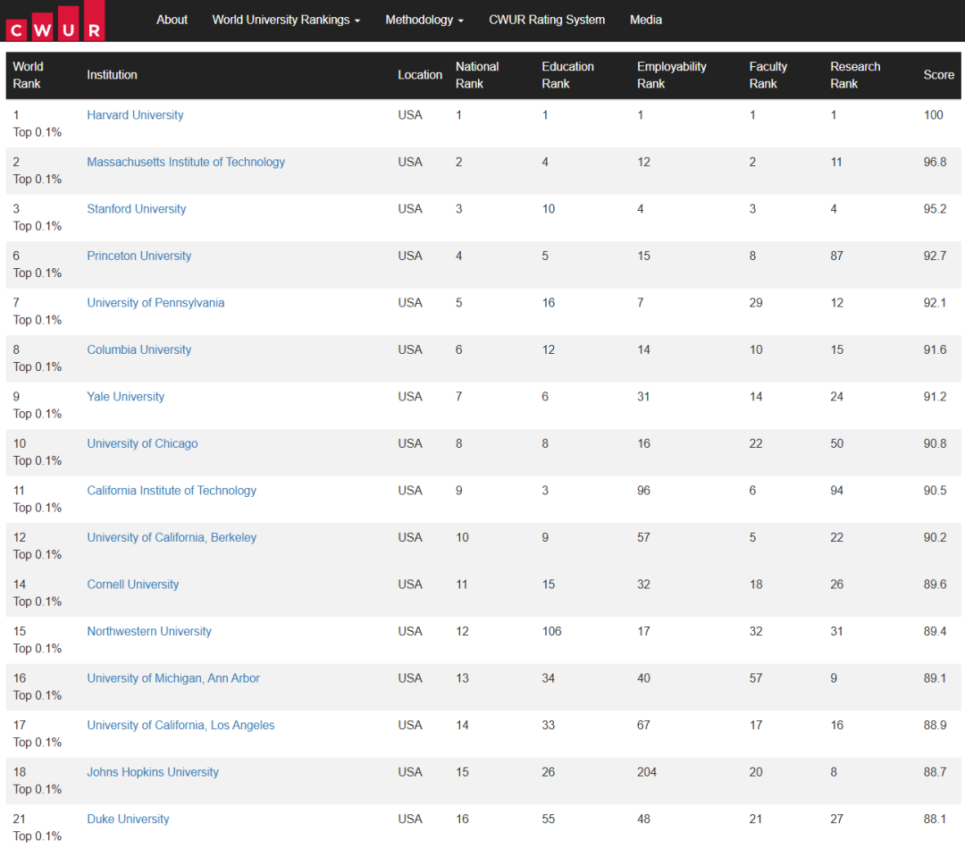
Task: Click University of California, Berkeley link
Action: click(172, 537)
